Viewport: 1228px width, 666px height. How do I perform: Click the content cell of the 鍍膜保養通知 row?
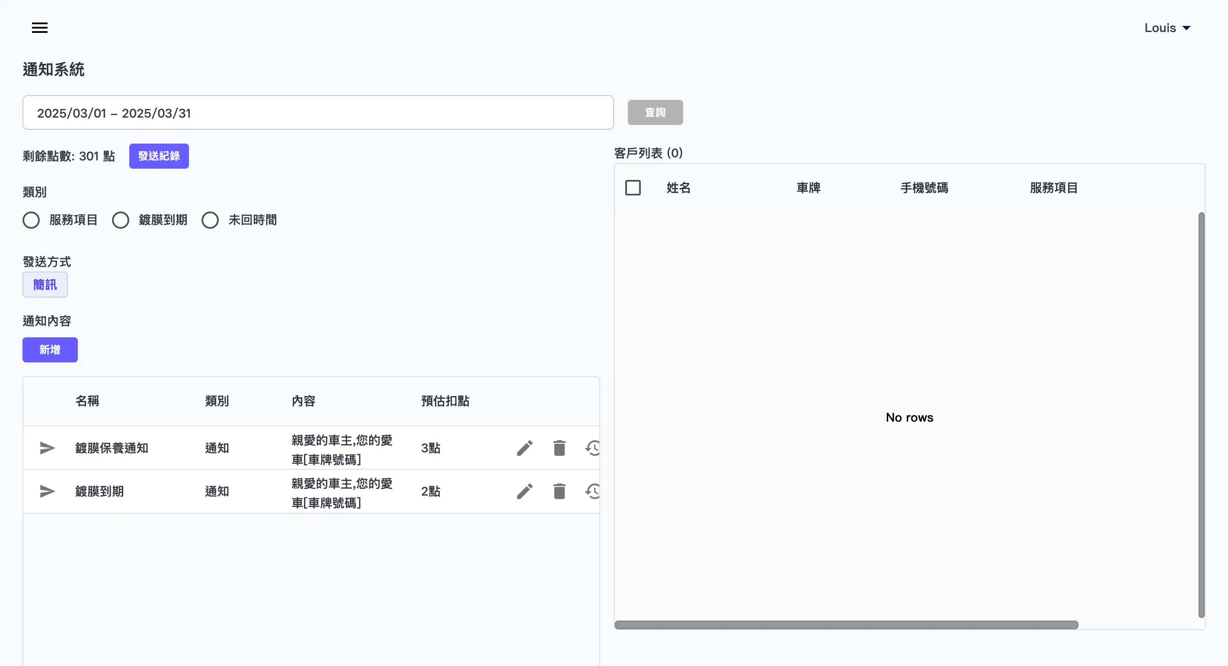pyautogui.click(x=342, y=450)
